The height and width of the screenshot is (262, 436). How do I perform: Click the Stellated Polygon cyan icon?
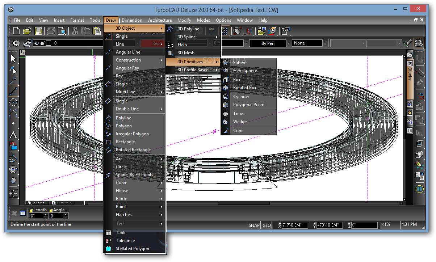(108, 249)
